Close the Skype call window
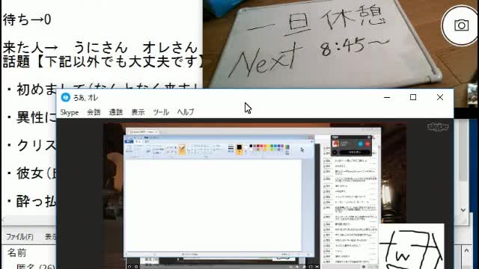 440,97
